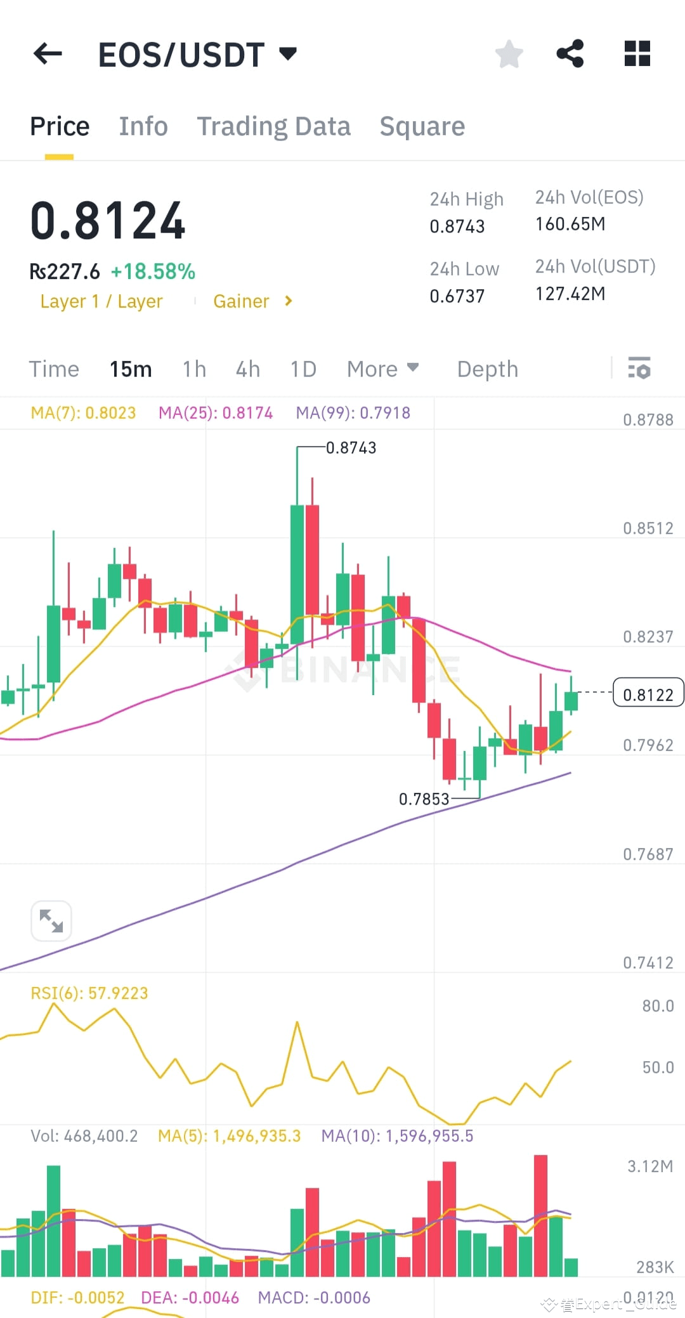The image size is (685, 1318).
Task: Select the 1D chart interval
Action: (x=303, y=369)
